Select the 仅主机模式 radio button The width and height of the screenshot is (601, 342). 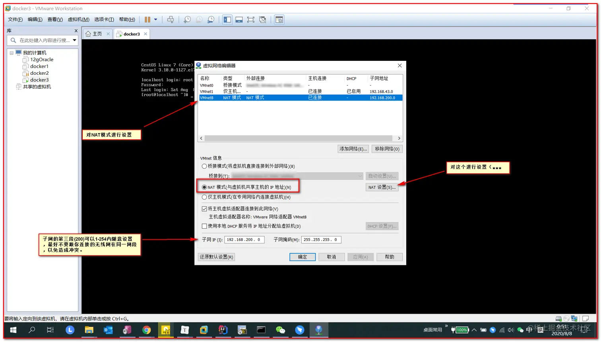click(x=204, y=197)
